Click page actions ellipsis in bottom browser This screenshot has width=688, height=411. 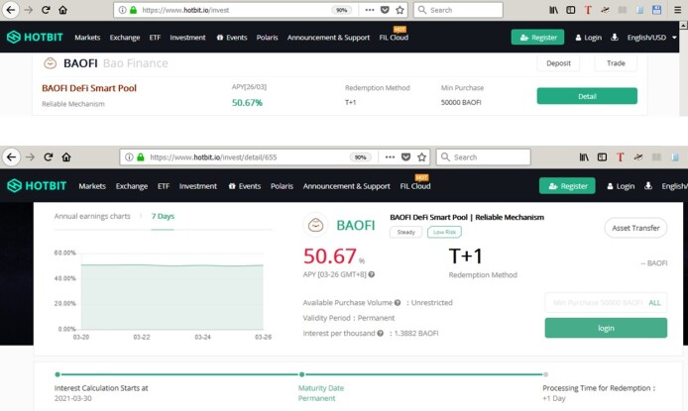tap(390, 156)
